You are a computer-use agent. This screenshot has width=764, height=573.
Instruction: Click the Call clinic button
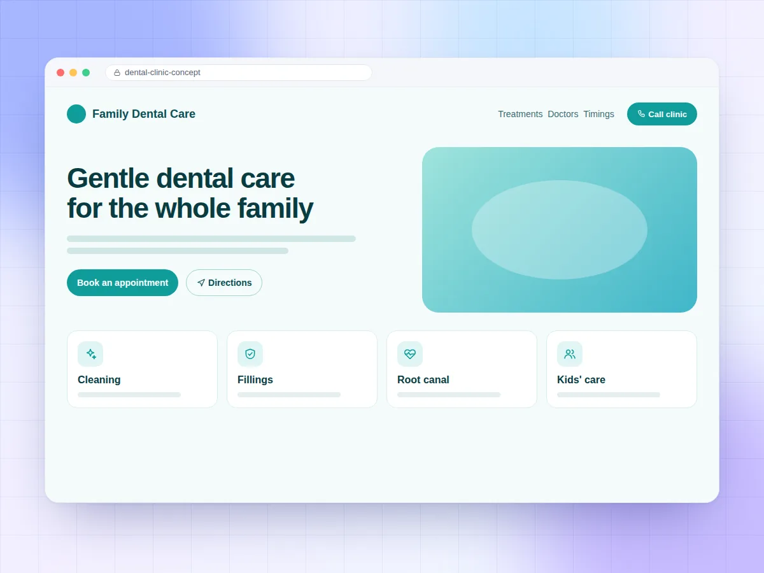coord(662,114)
